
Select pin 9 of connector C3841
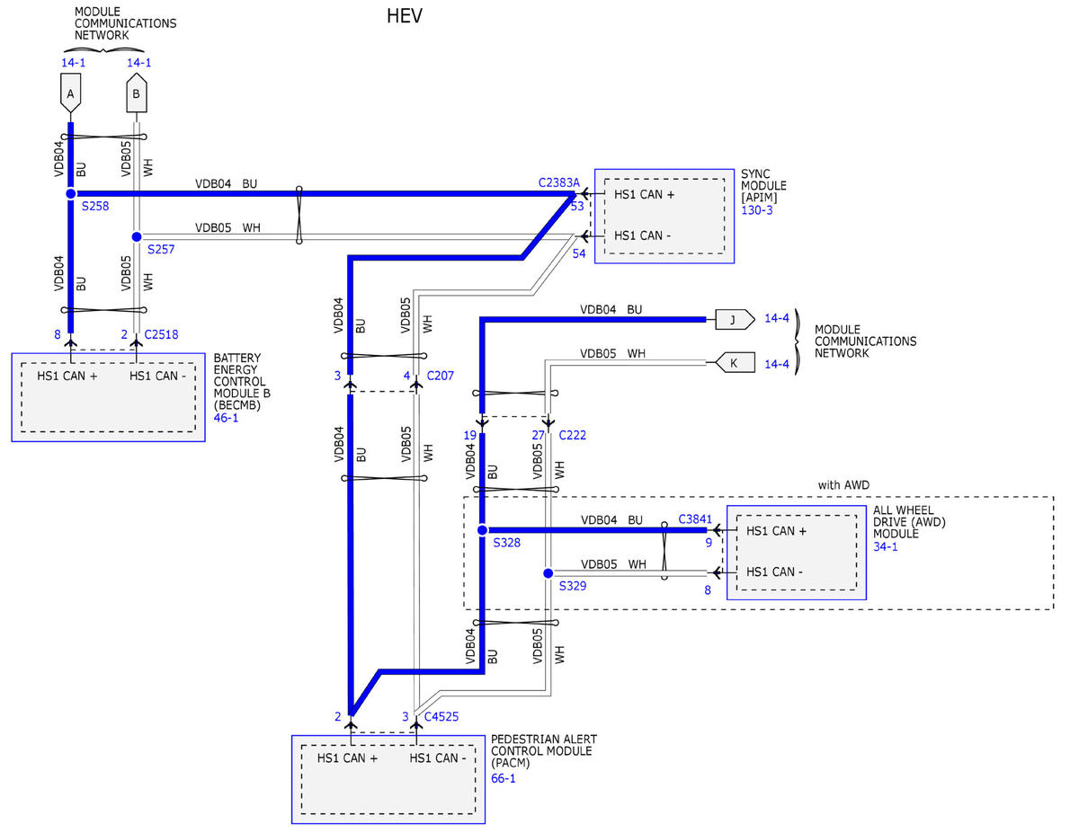(709, 543)
